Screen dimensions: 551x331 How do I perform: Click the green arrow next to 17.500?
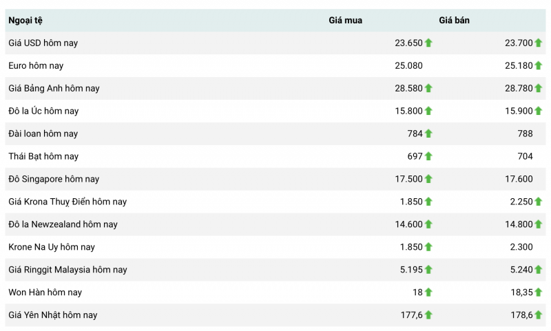coord(428,179)
